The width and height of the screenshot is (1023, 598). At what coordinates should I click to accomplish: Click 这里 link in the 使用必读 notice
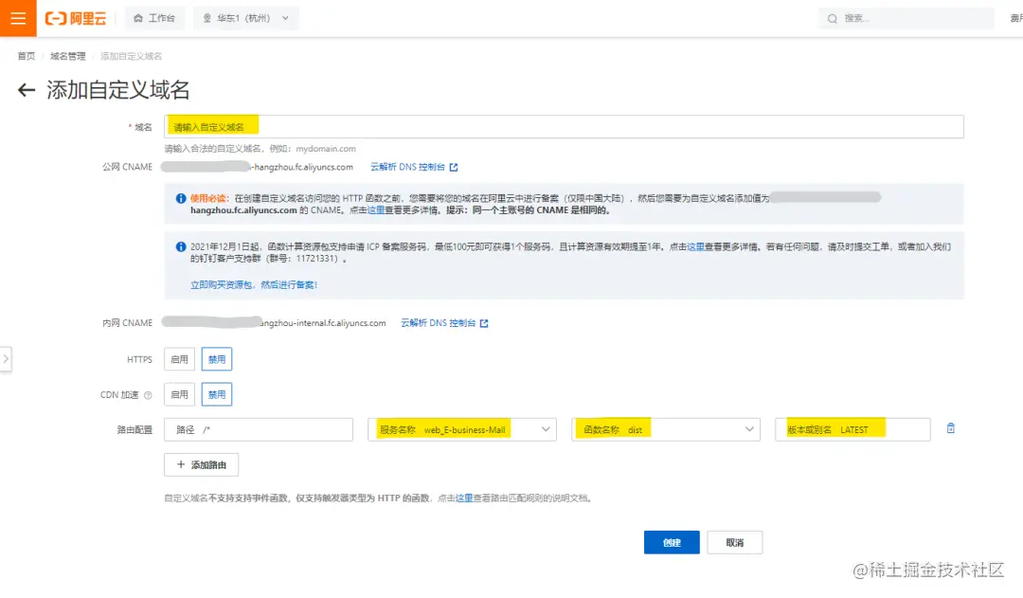376,210
